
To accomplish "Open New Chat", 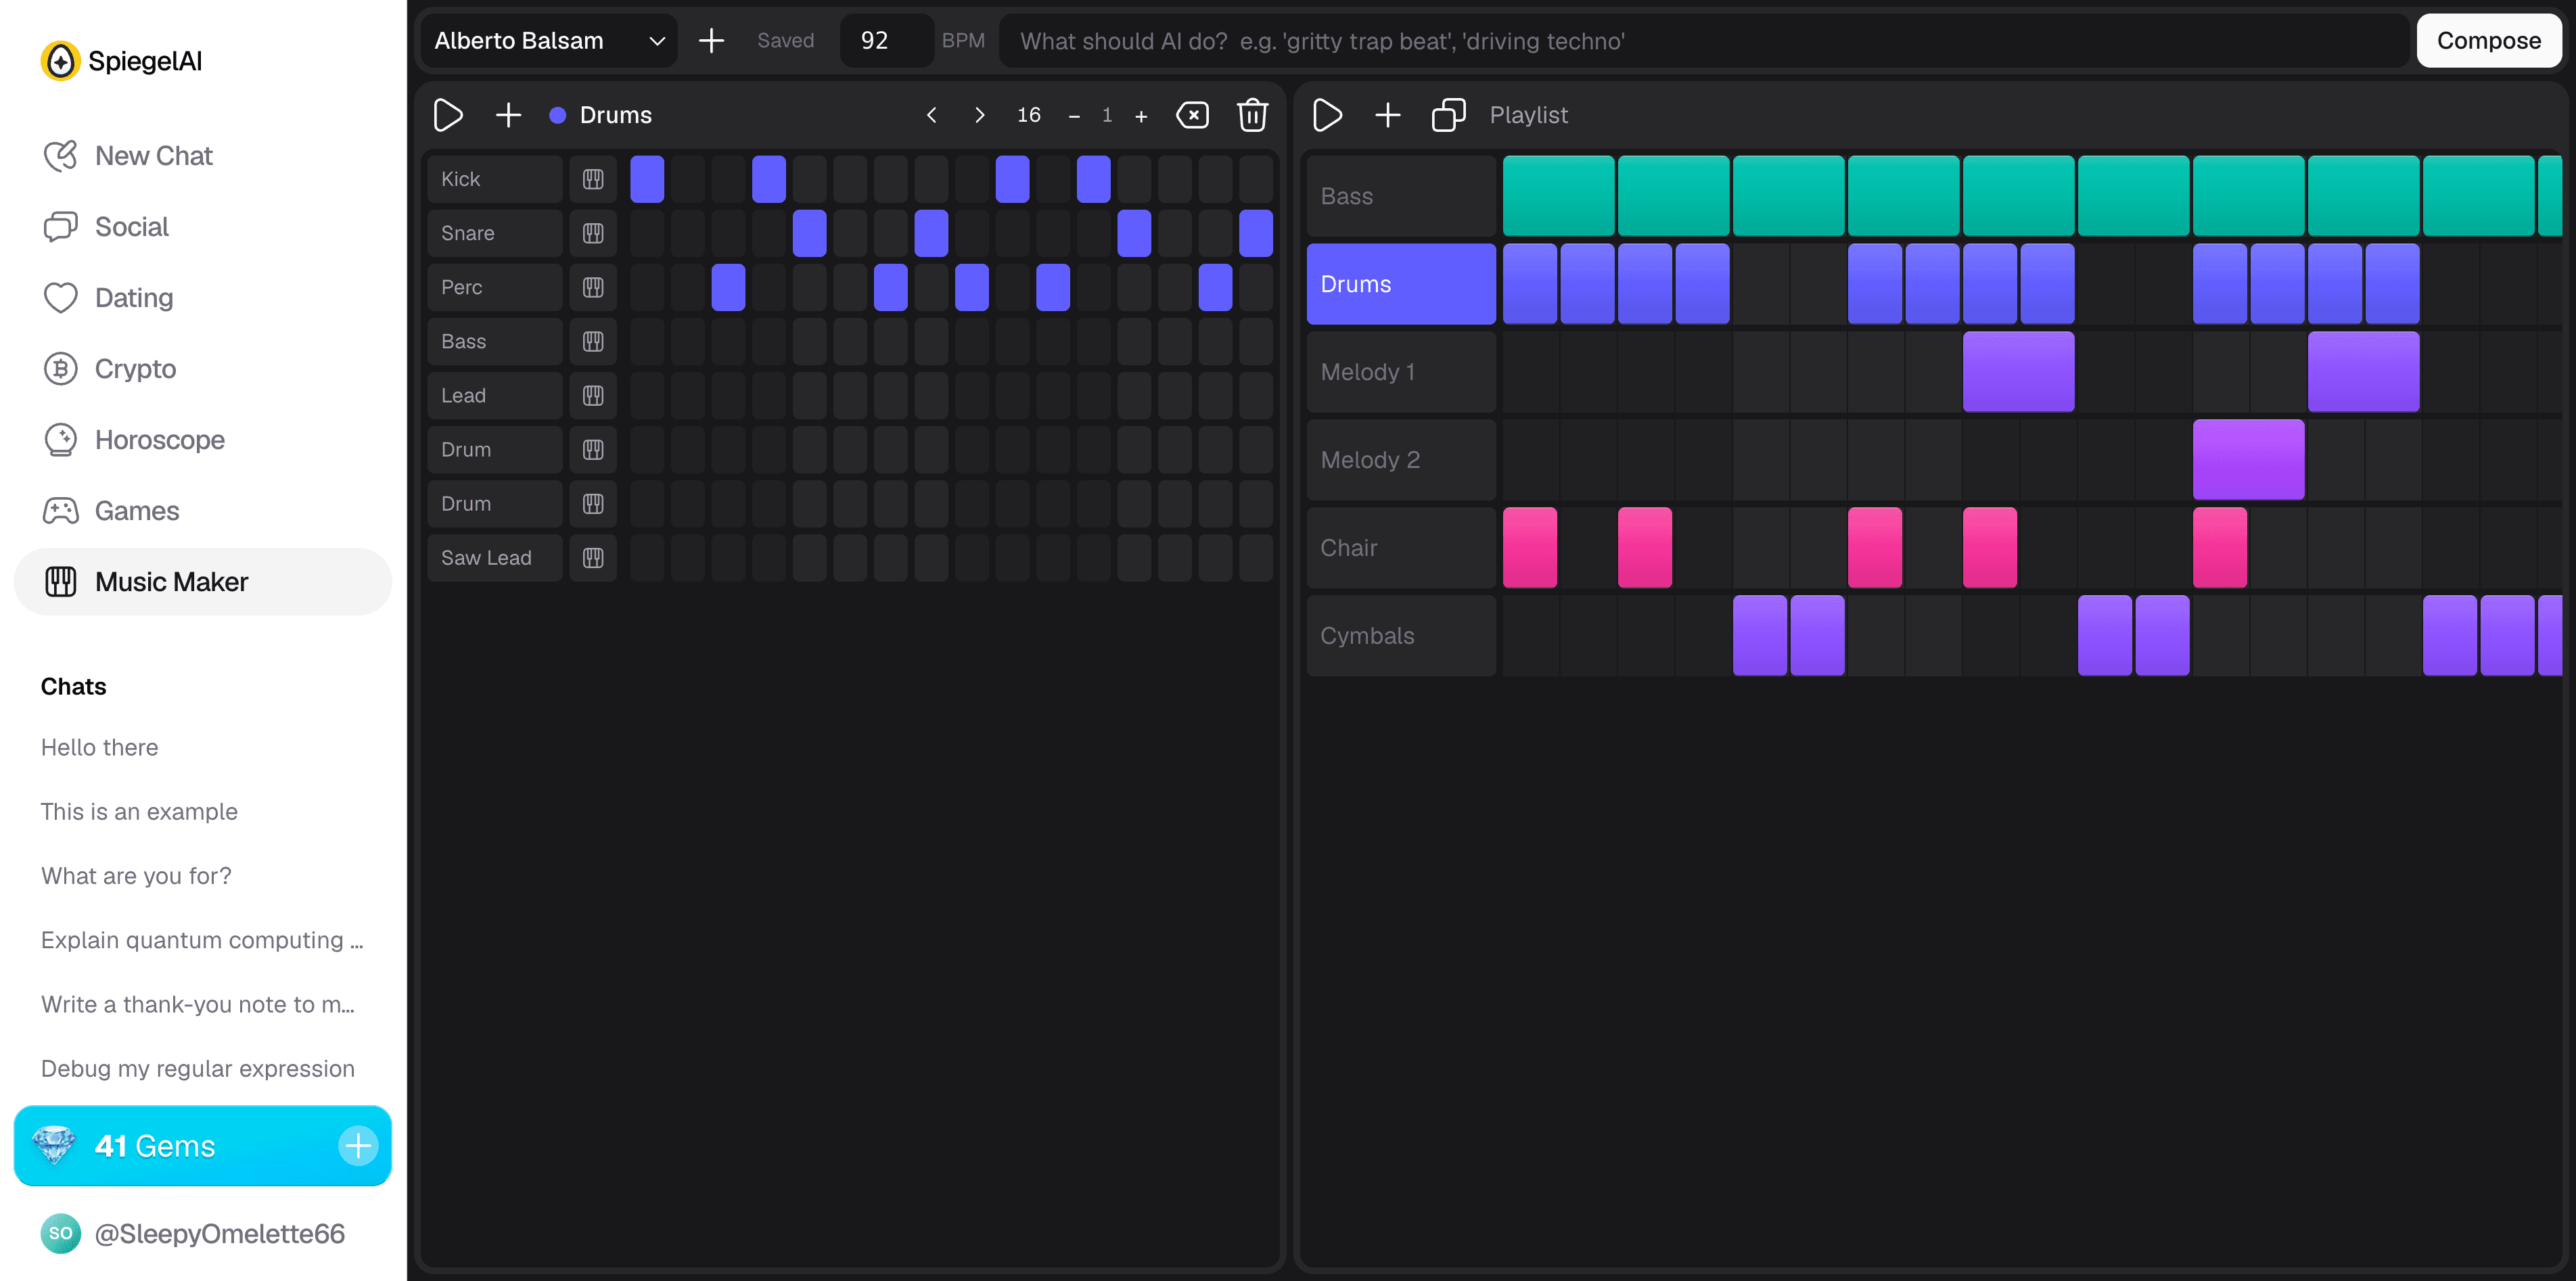I will [202, 156].
